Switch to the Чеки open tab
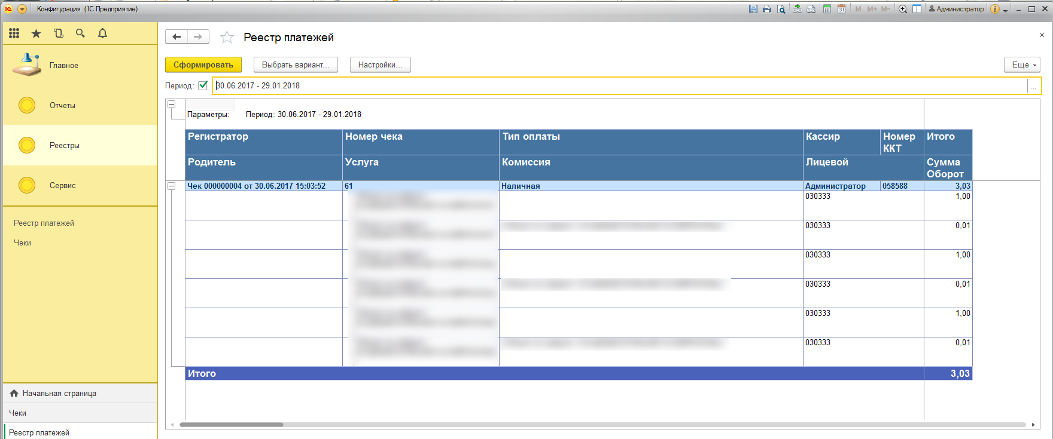Image resolution: width=1053 pixels, height=439 pixels. [18, 413]
